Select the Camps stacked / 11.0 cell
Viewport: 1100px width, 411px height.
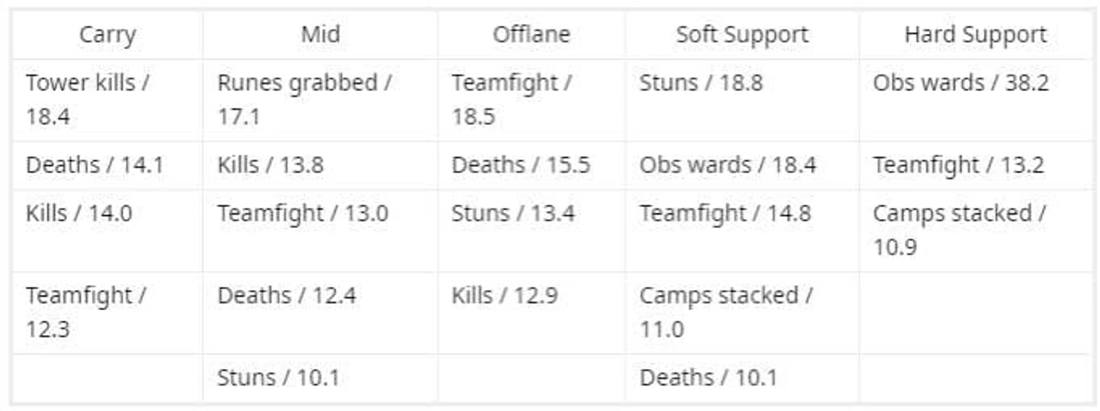click(726, 312)
